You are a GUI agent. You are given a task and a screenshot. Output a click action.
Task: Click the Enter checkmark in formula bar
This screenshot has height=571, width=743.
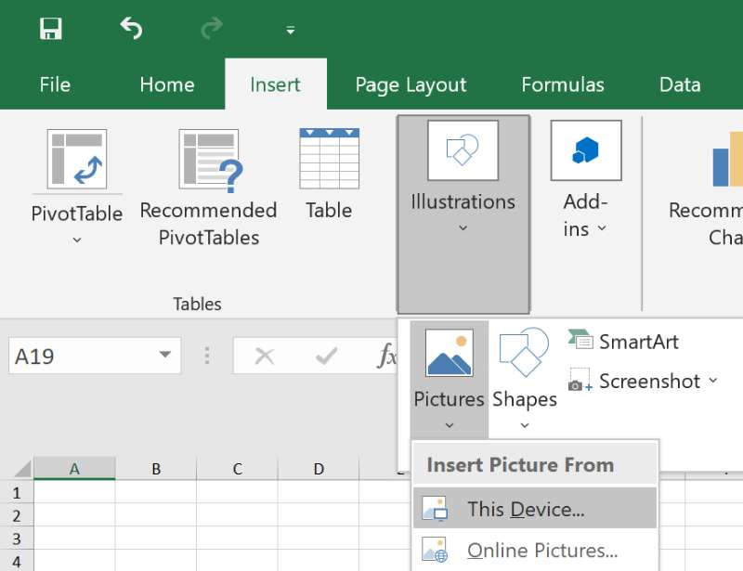pyautogui.click(x=327, y=357)
